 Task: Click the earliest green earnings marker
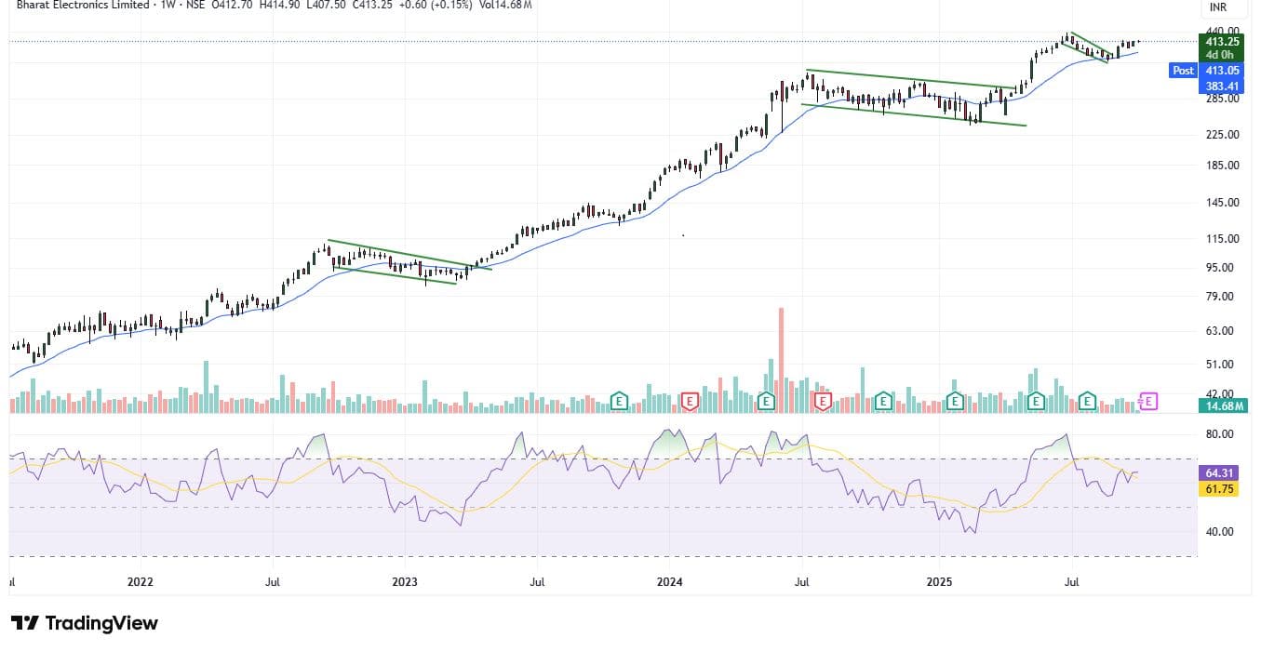(x=618, y=402)
